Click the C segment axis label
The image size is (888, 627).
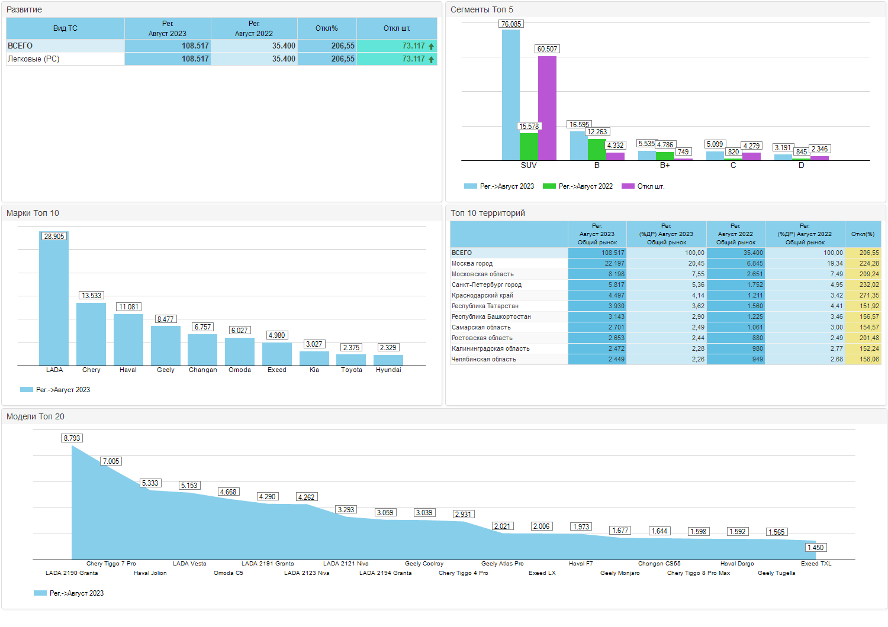(733, 165)
